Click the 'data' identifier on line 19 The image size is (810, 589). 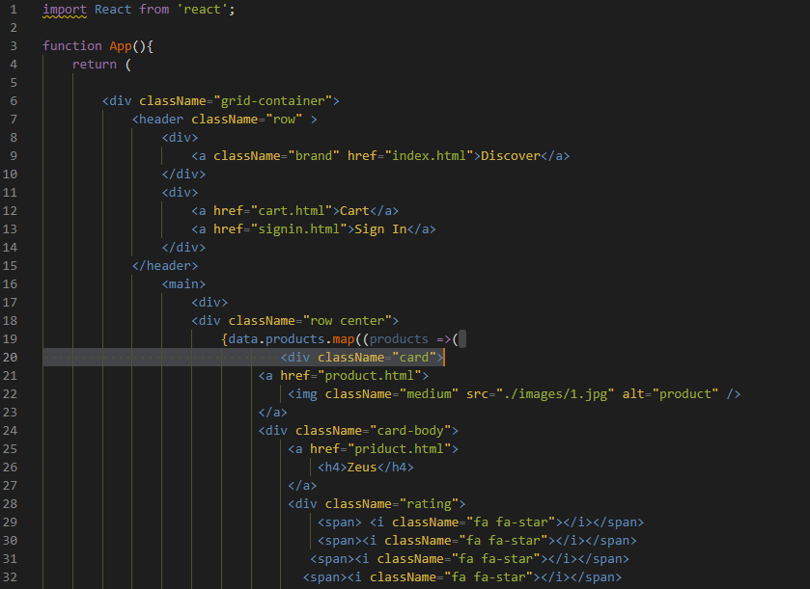coord(242,339)
